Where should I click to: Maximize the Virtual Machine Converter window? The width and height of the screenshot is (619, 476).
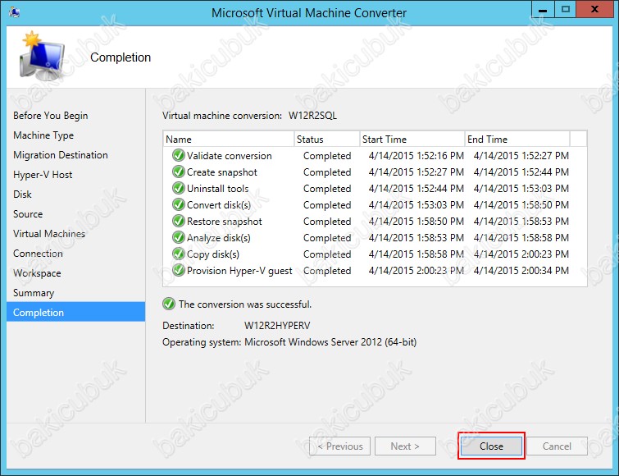point(566,10)
